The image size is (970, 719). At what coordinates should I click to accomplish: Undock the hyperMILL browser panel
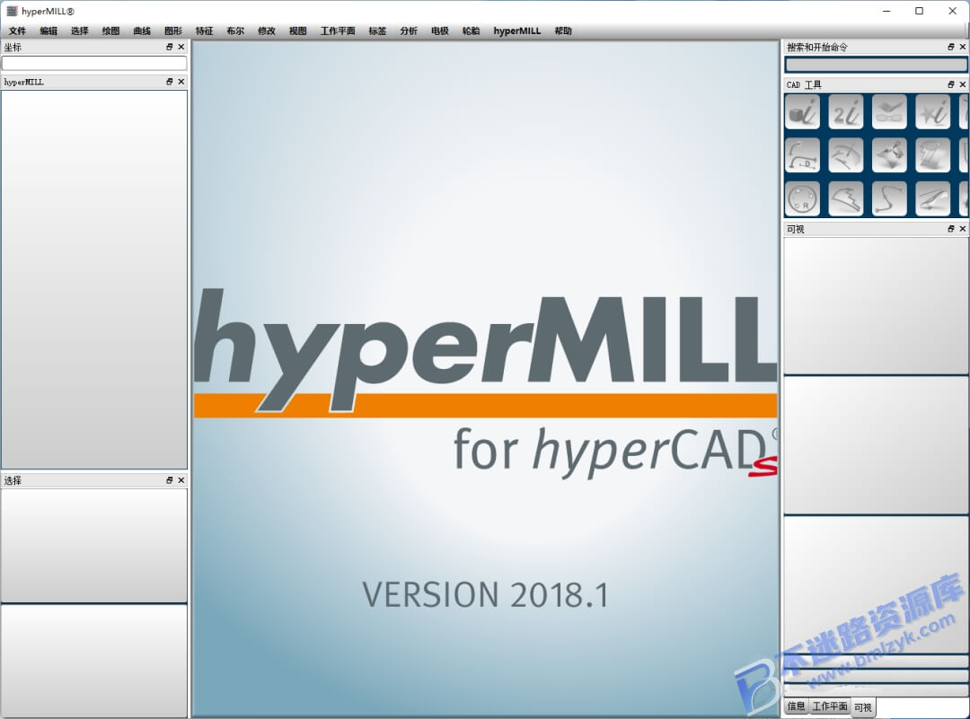click(x=170, y=82)
